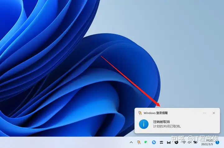Click the black IM tray icon
Viewport: 224px width, 148px height.
[x=169, y=142]
